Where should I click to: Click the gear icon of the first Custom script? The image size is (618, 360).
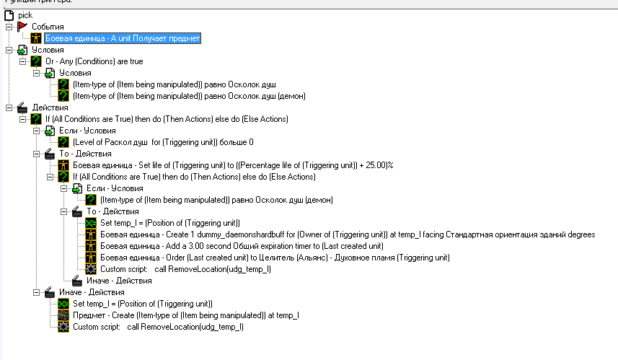91,269
